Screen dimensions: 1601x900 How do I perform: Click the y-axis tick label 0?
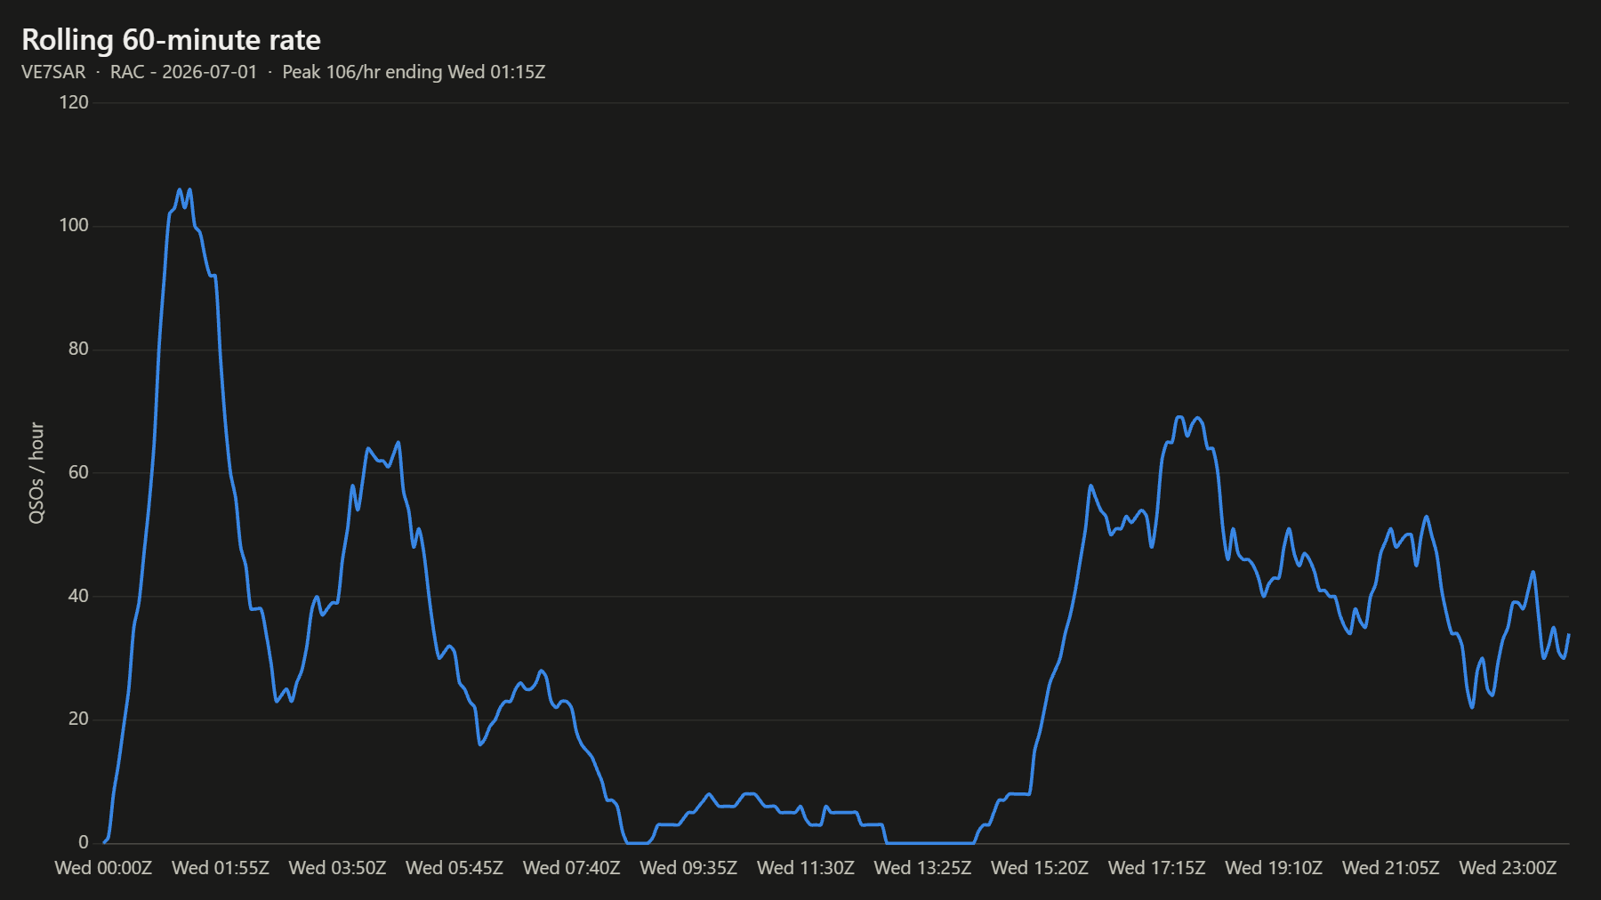click(x=84, y=842)
